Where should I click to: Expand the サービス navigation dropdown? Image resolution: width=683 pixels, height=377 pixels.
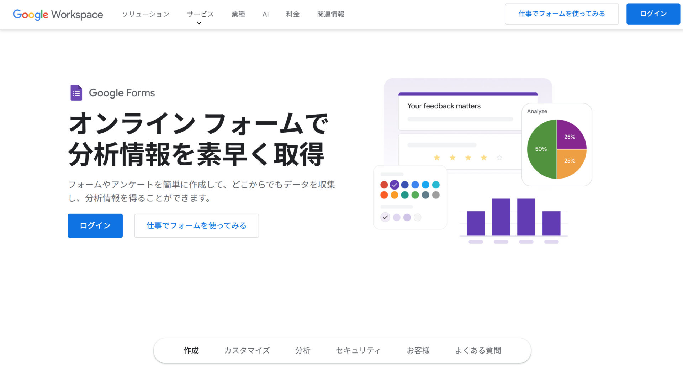pyautogui.click(x=200, y=14)
